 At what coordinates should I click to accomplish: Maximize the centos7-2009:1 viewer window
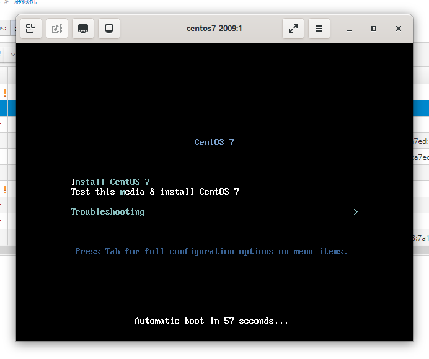(373, 29)
